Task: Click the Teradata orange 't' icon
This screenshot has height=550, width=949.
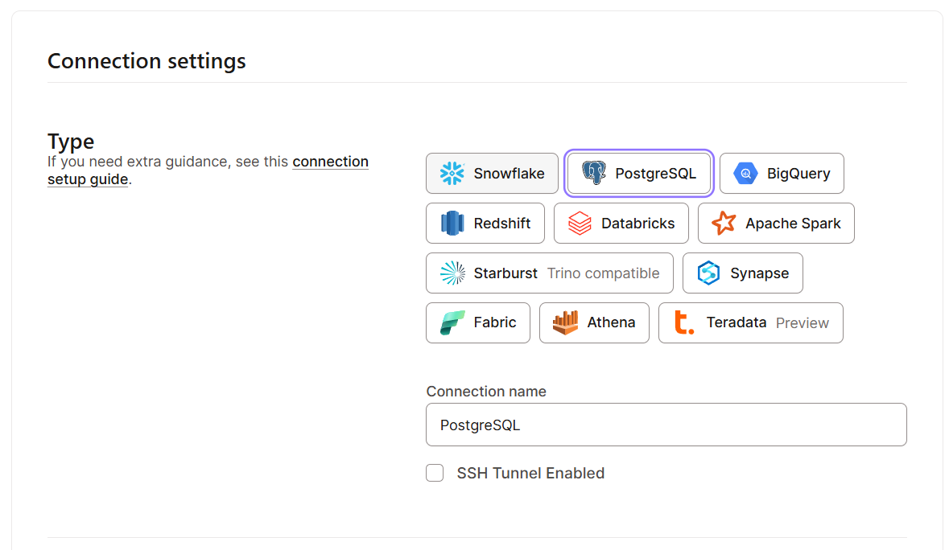Action: coord(684,323)
